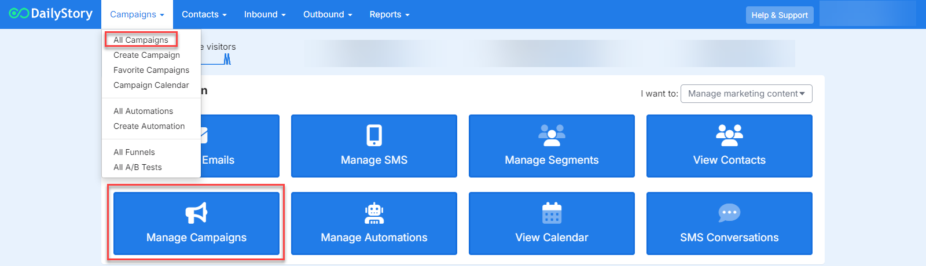This screenshot has height=266, width=926.
Task: Select Create Automation in the menu
Action: (x=149, y=126)
